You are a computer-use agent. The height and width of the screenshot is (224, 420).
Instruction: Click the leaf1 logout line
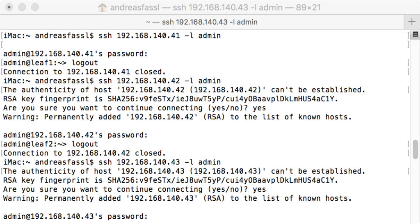click(x=50, y=63)
